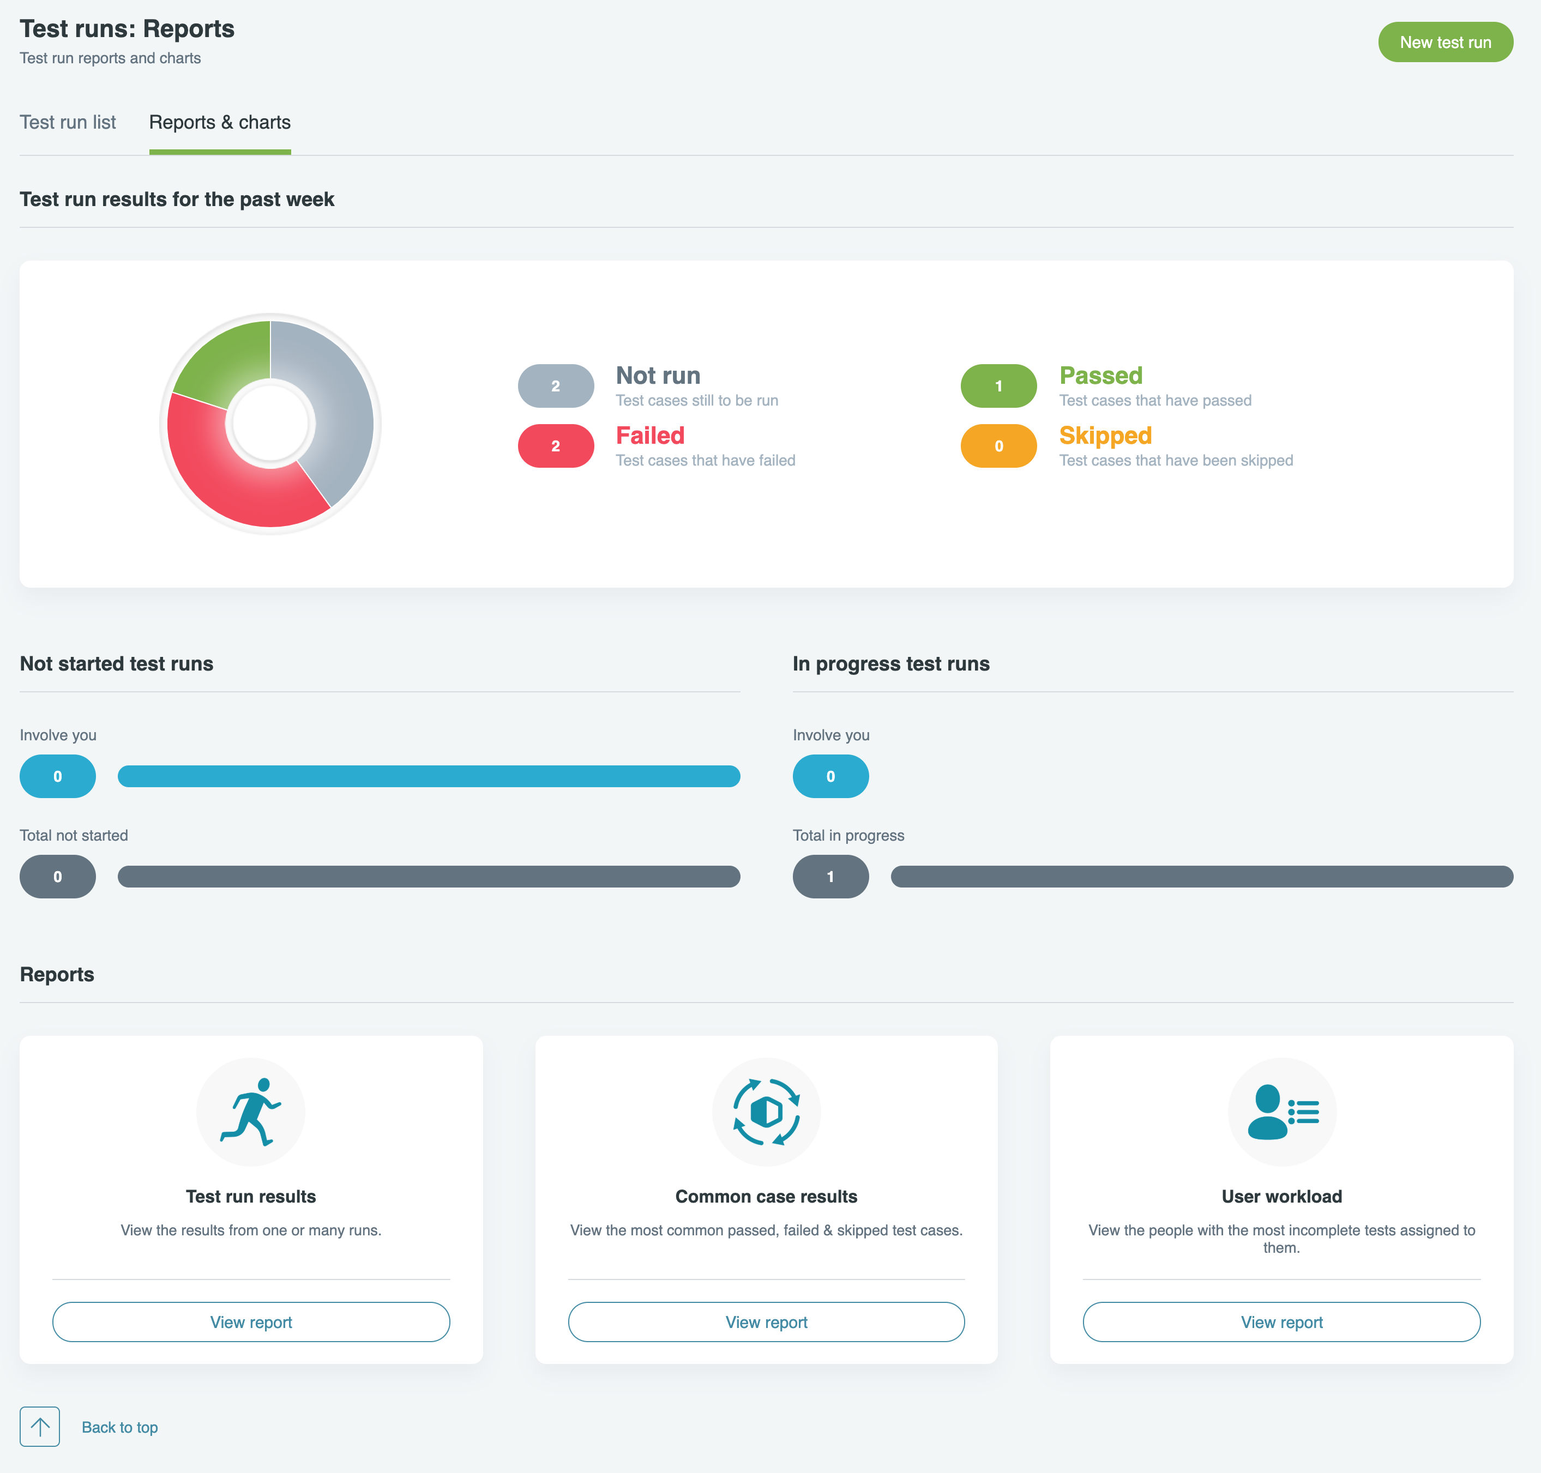Click the gray Total in progress bar
This screenshot has height=1473, width=1541.
[x=1201, y=876]
